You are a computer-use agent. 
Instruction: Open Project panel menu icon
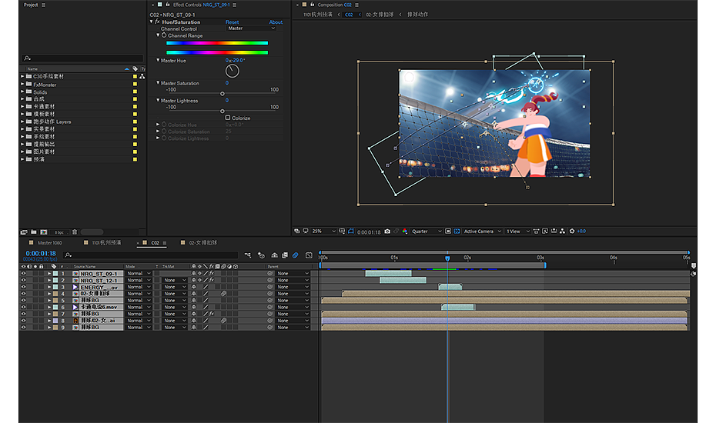pos(43,5)
